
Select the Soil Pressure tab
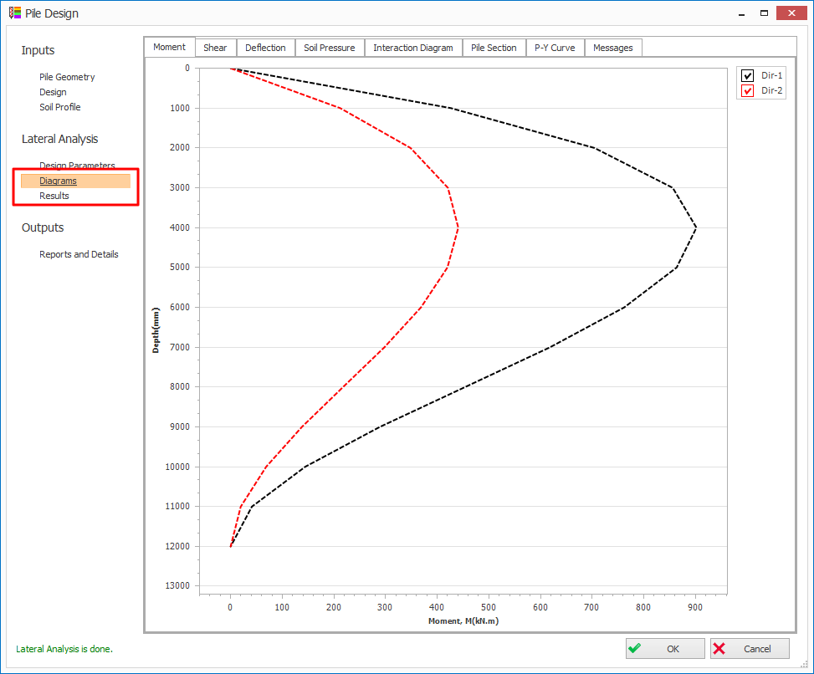[329, 48]
